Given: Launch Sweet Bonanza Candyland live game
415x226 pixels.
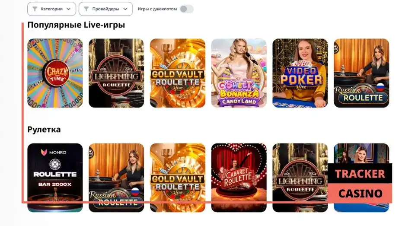Looking at the screenshot, I should pos(239,73).
